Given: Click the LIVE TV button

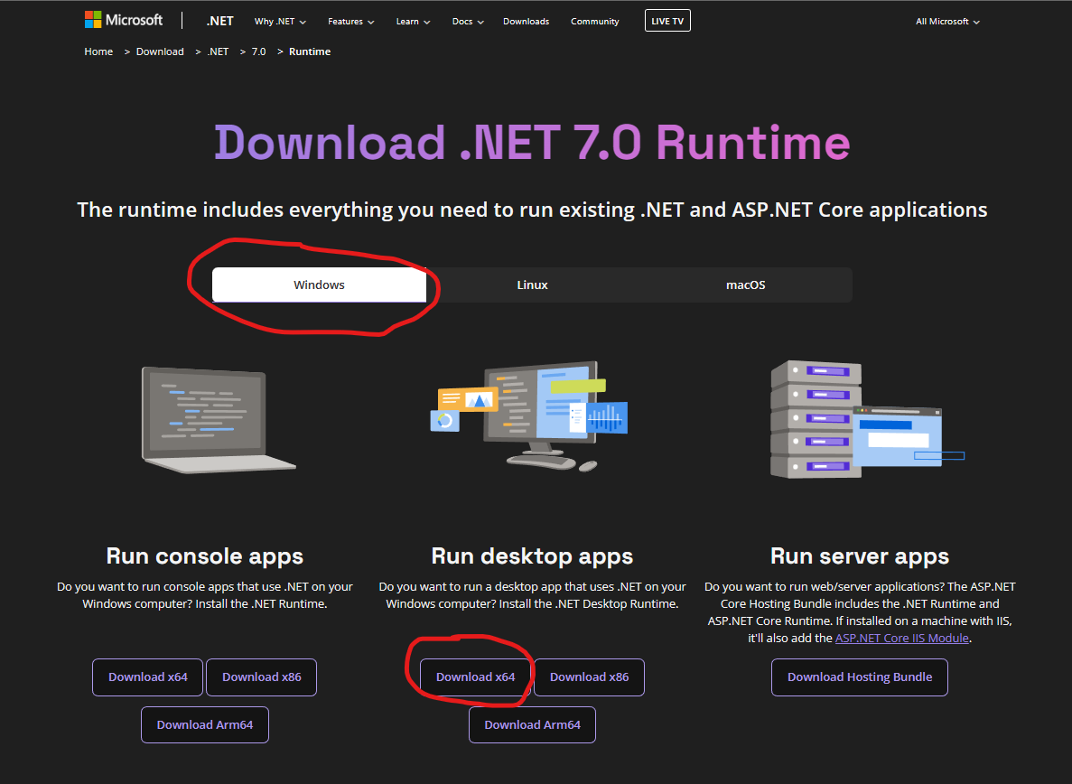Looking at the screenshot, I should [x=667, y=21].
